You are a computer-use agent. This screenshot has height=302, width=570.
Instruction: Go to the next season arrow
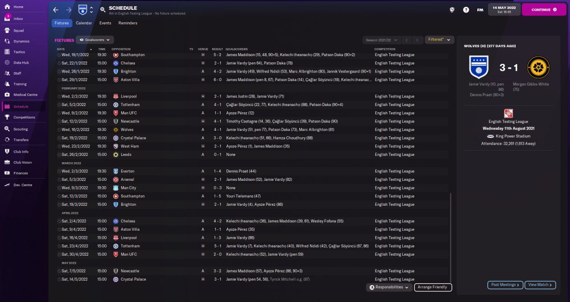(417, 40)
